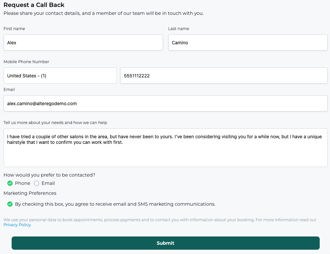
Task: Open the United States - (1) country code dropdown
Action: [x=60, y=76]
